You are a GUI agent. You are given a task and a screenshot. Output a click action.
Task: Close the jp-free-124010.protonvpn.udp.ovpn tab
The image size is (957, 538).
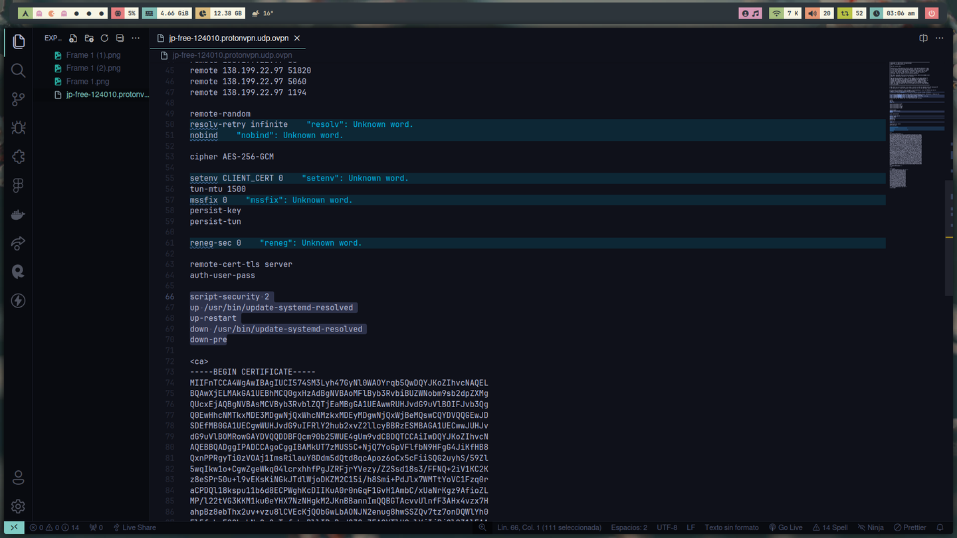(297, 39)
